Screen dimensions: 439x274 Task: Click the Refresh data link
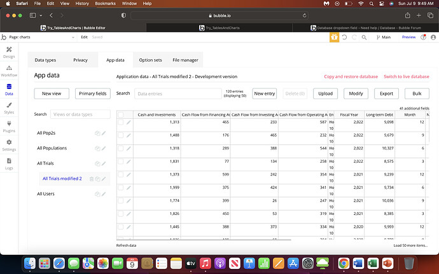point(126,245)
